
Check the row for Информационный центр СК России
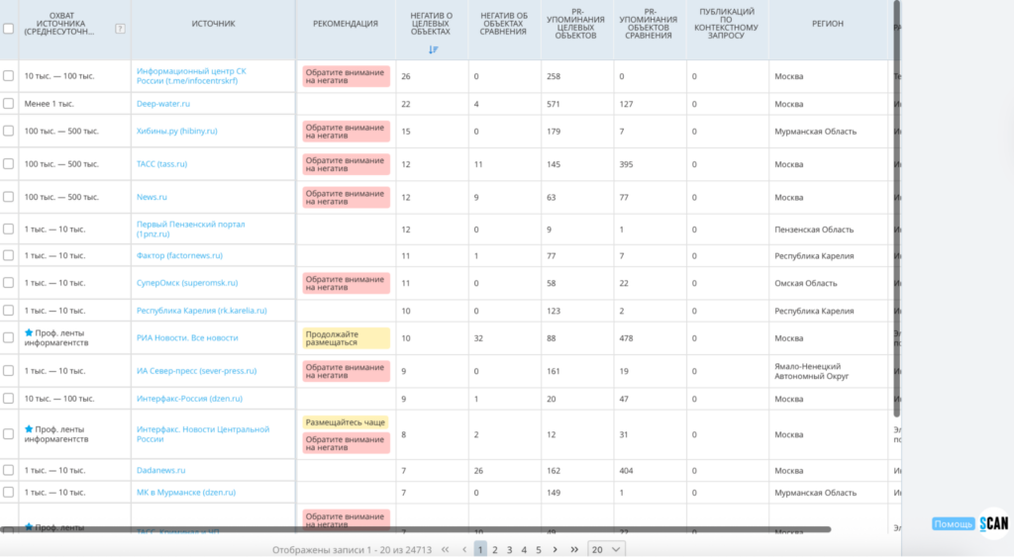pyautogui.click(x=8, y=75)
